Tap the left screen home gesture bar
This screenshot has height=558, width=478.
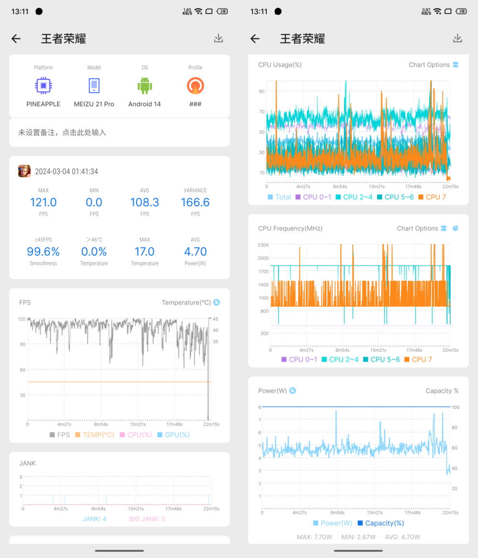point(119,550)
